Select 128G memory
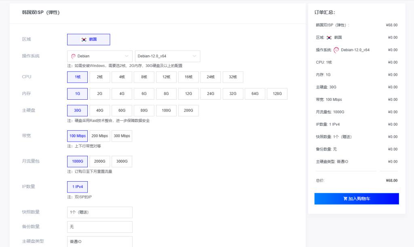This screenshot has width=414, height=247. [x=277, y=94]
